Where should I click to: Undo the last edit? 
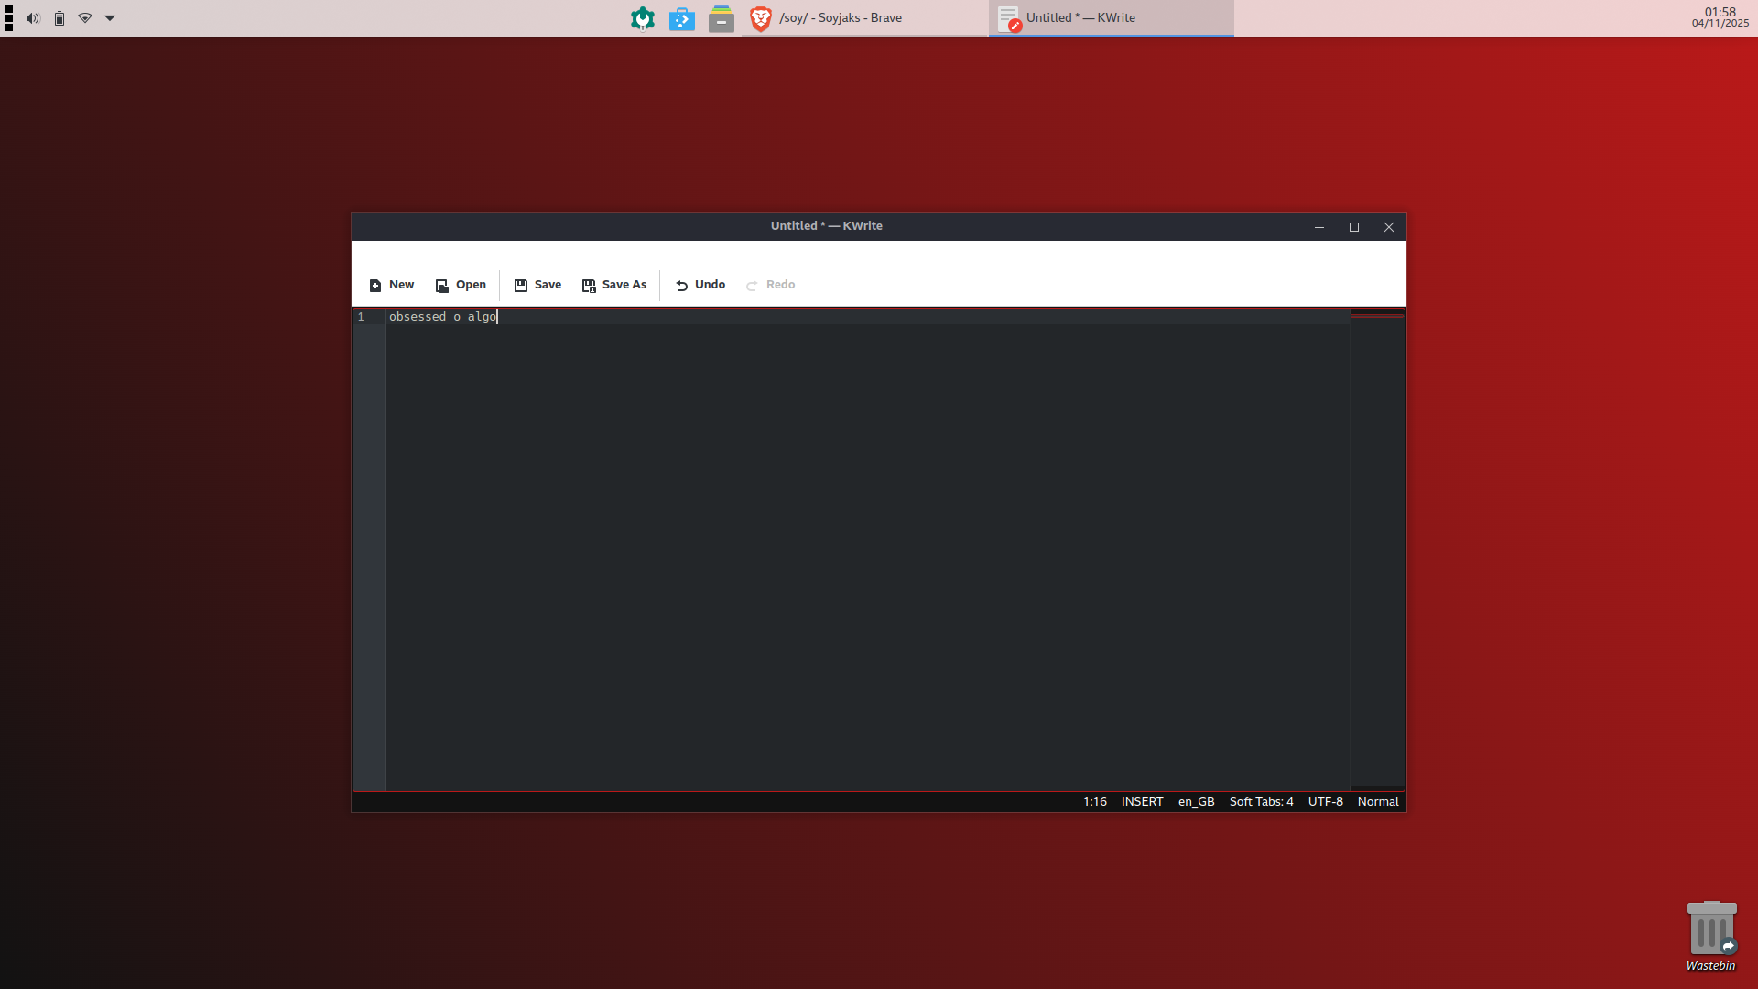click(700, 285)
